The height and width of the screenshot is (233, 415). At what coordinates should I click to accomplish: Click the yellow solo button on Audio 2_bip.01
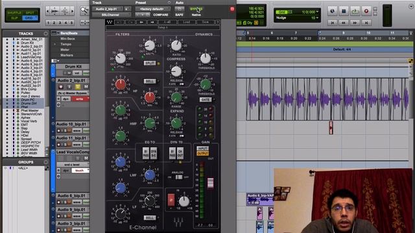click(78, 87)
